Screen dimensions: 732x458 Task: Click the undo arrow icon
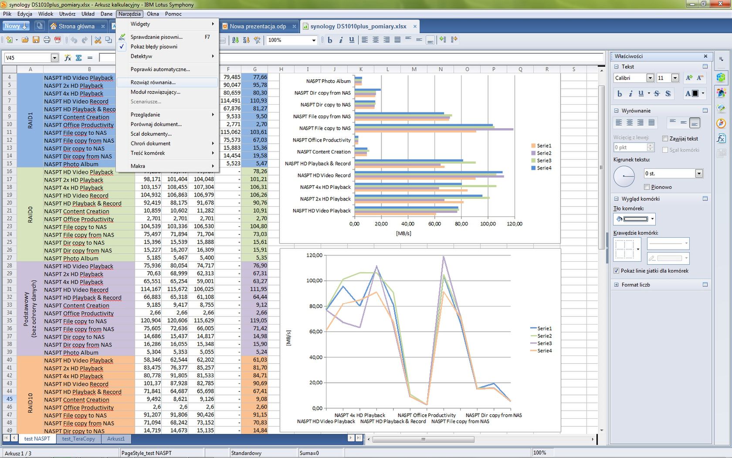[x=74, y=40]
